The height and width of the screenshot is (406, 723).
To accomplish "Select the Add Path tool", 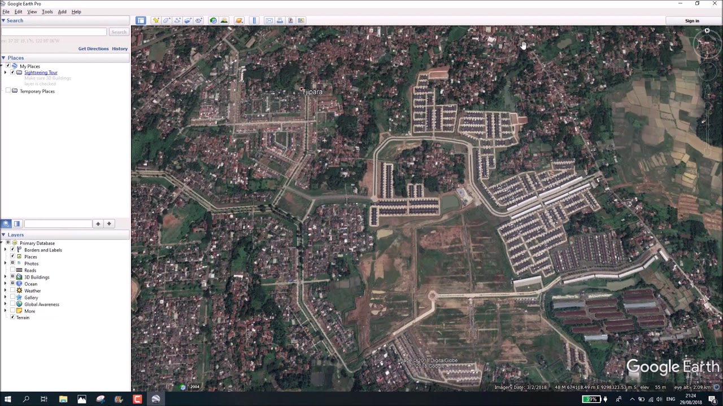I will [177, 21].
